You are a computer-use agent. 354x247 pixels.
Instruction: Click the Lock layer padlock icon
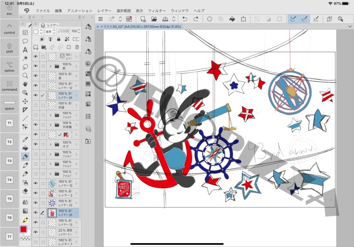coord(59,39)
